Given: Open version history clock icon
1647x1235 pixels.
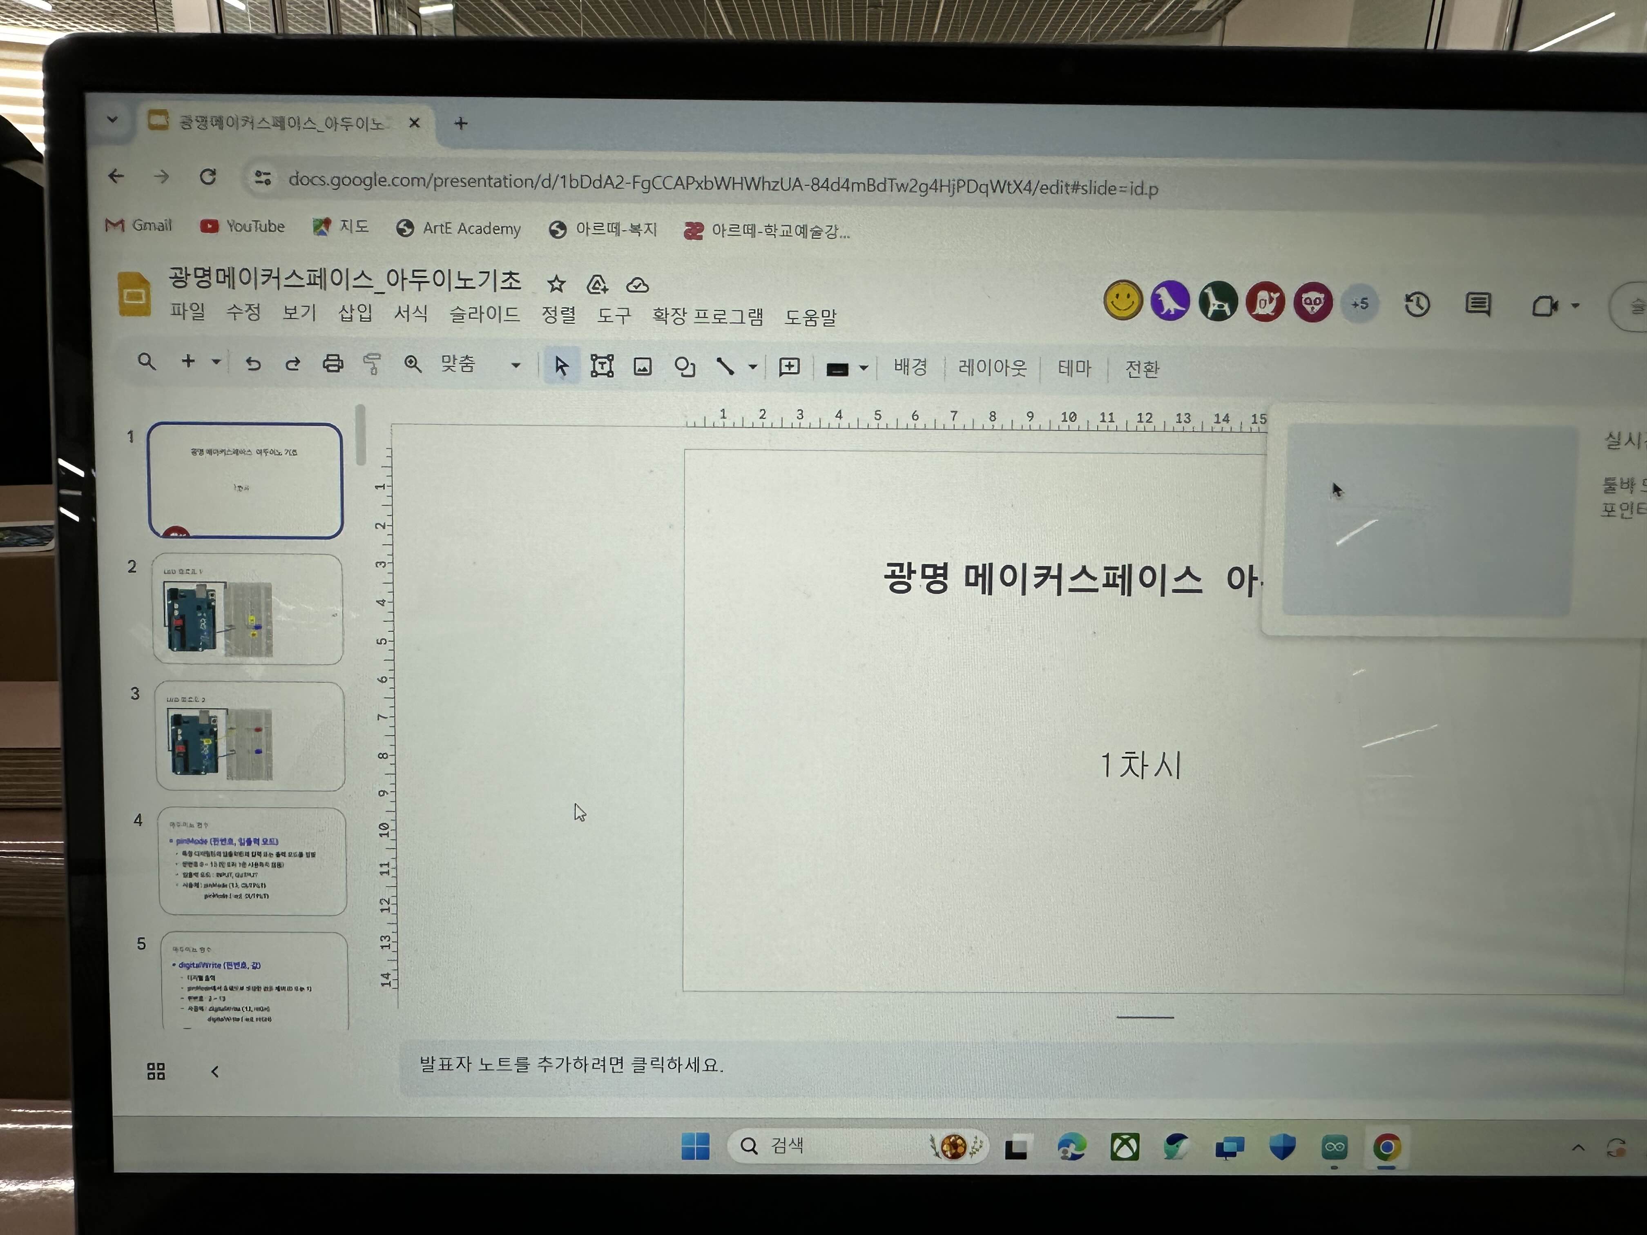Looking at the screenshot, I should point(1417,305).
